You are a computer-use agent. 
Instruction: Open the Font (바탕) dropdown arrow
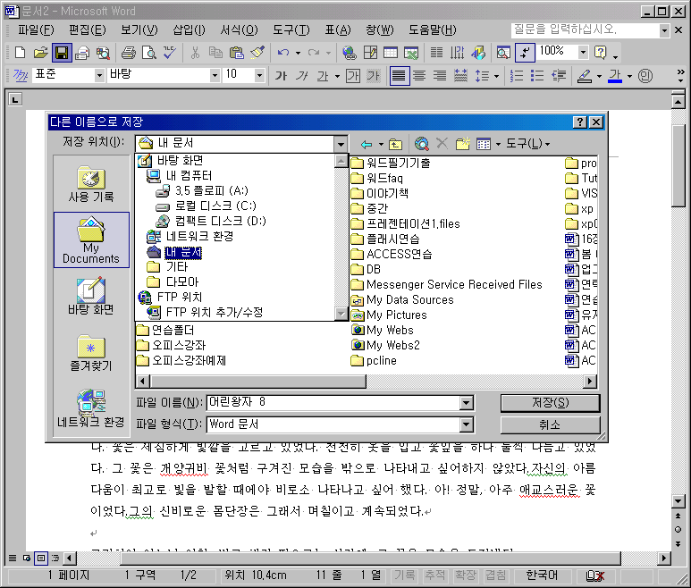(215, 76)
